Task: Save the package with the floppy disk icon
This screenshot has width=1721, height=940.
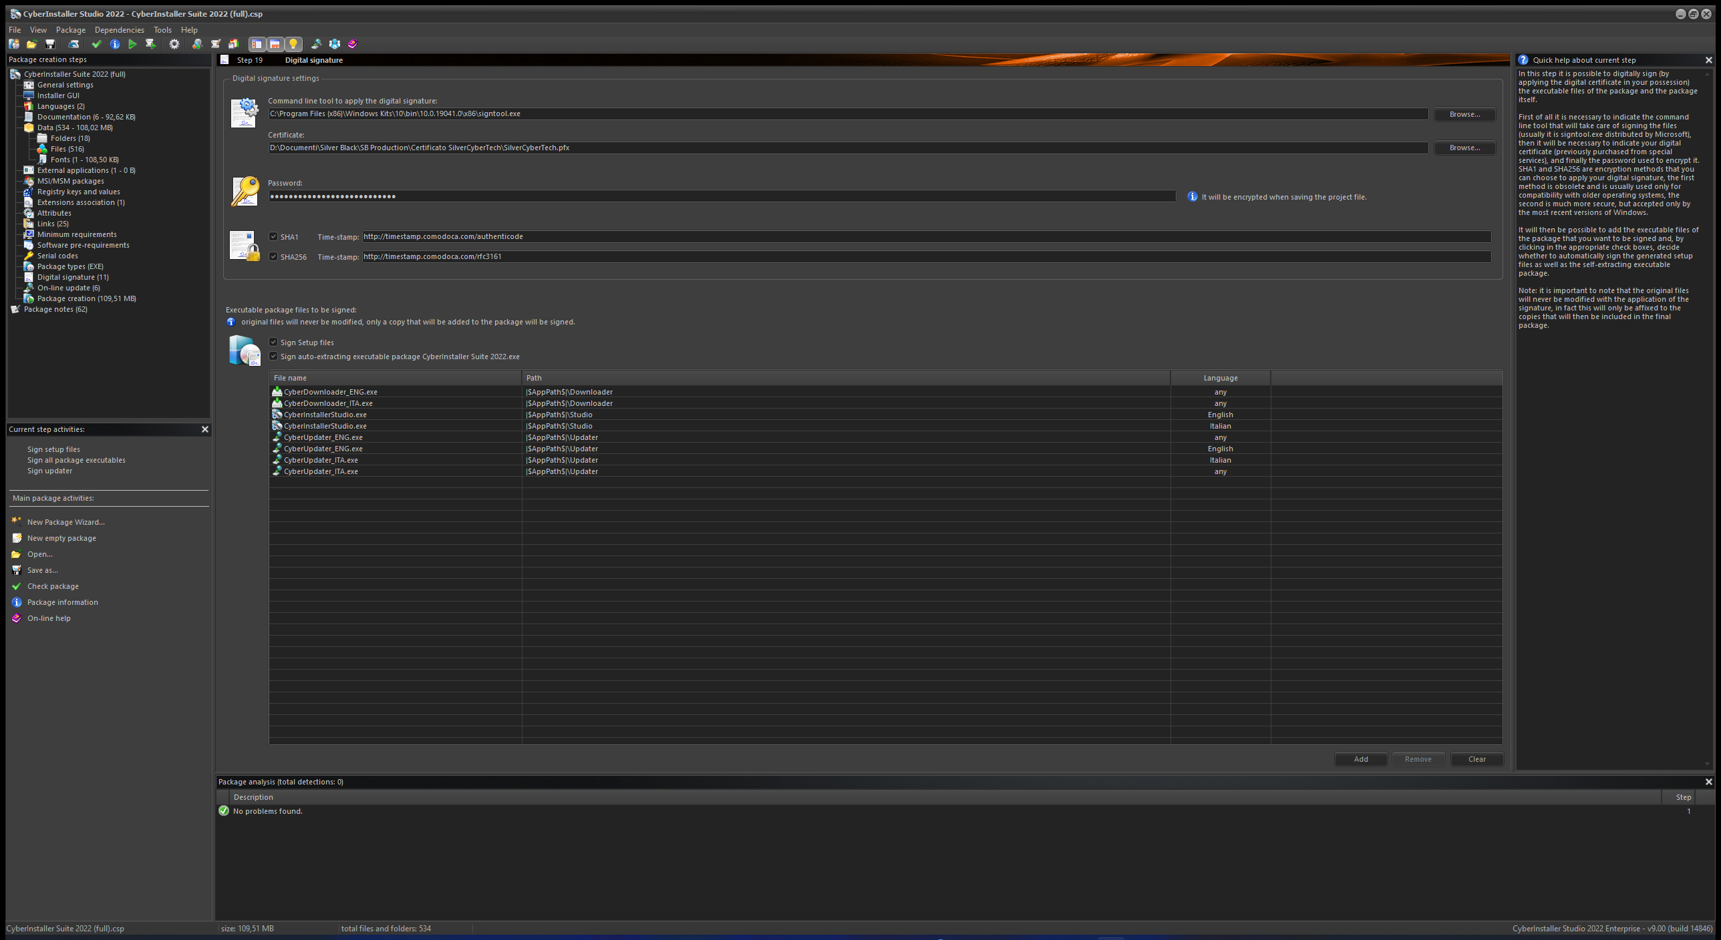Action: point(49,44)
